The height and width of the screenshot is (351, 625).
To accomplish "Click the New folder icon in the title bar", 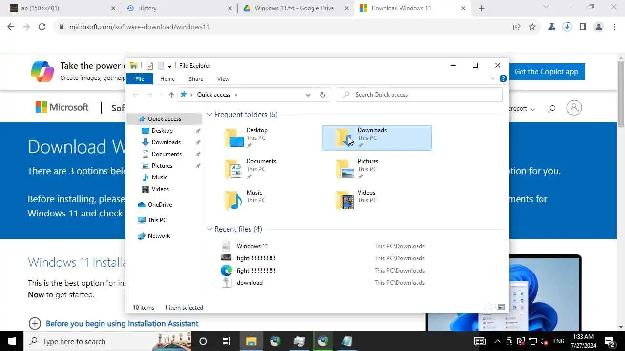I will point(161,66).
